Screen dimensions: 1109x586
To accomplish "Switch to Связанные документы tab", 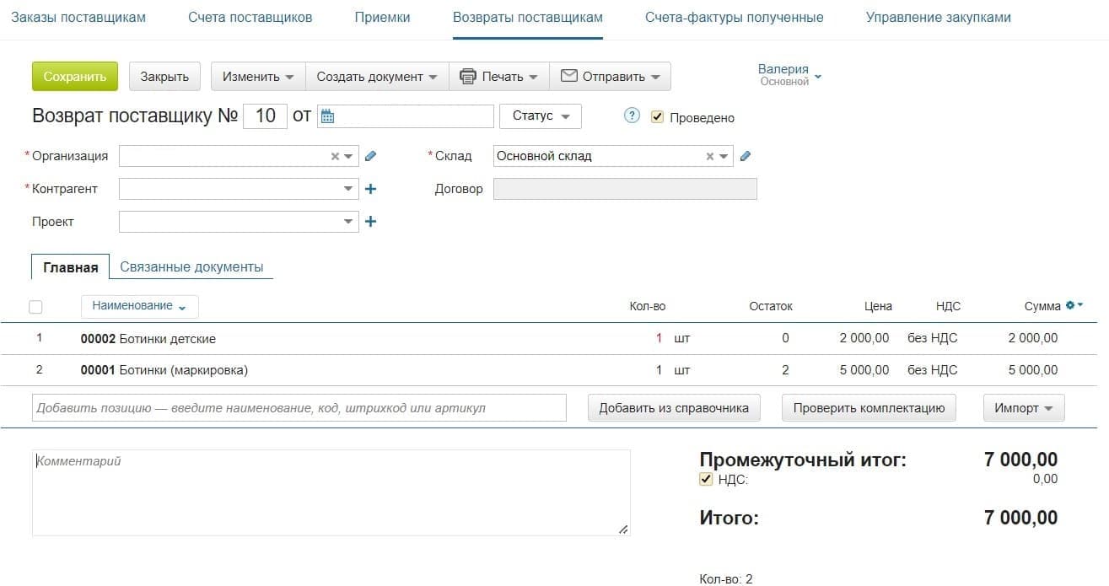I will 191,266.
